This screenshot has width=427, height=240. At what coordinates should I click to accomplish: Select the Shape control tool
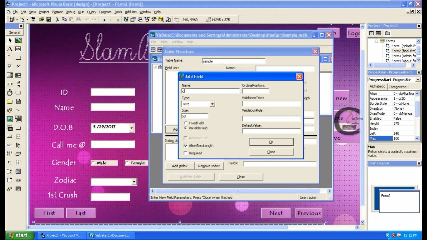[x=10, y=110]
